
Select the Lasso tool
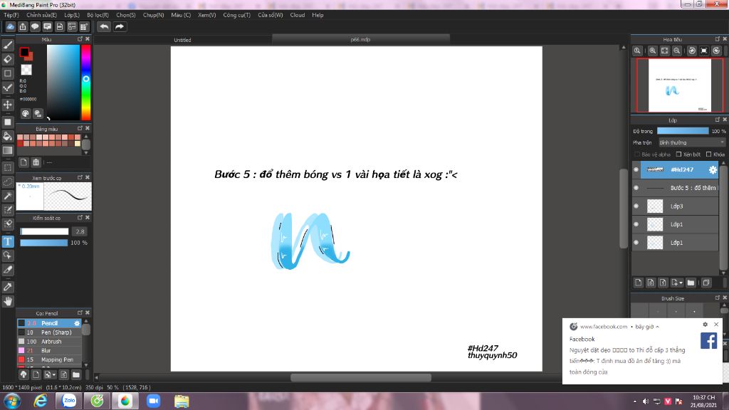8,182
